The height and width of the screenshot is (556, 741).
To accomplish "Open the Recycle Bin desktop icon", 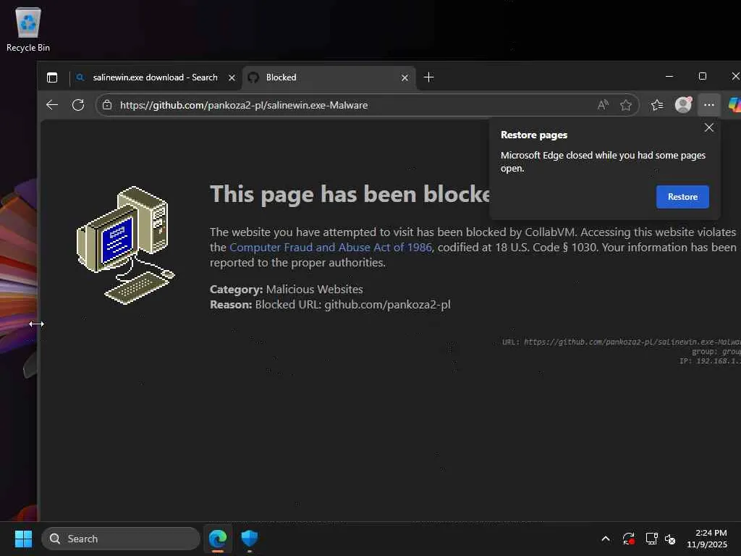I will point(28,29).
